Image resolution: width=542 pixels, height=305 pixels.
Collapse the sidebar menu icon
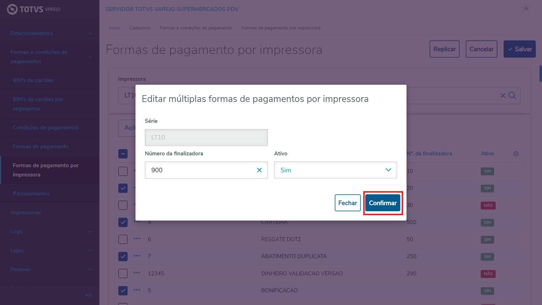[88, 295]
